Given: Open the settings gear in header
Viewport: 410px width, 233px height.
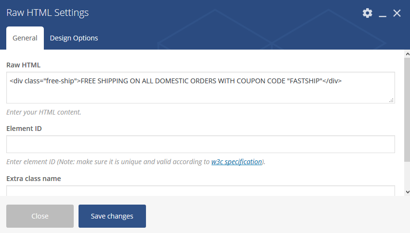Looking at the screenshot, I should 368,13.
